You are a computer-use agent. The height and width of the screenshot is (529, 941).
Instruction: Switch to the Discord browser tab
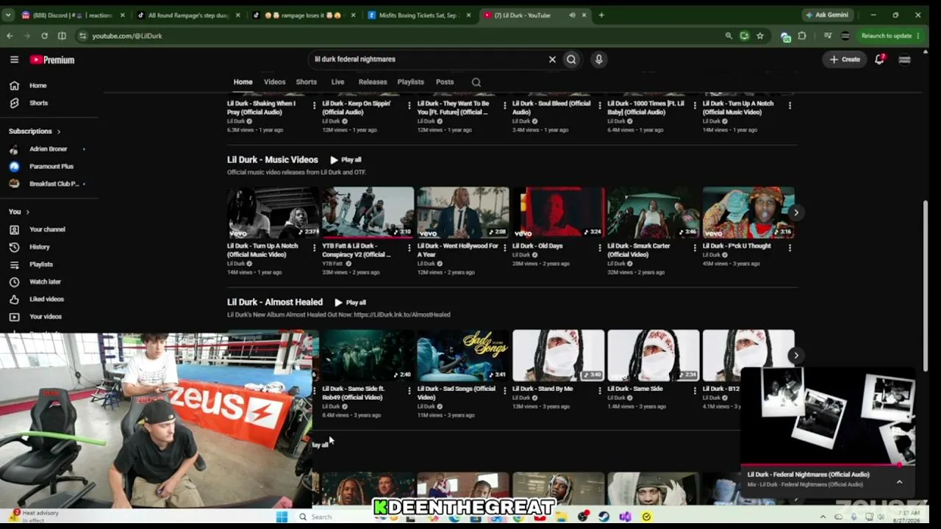pos(72,15)
